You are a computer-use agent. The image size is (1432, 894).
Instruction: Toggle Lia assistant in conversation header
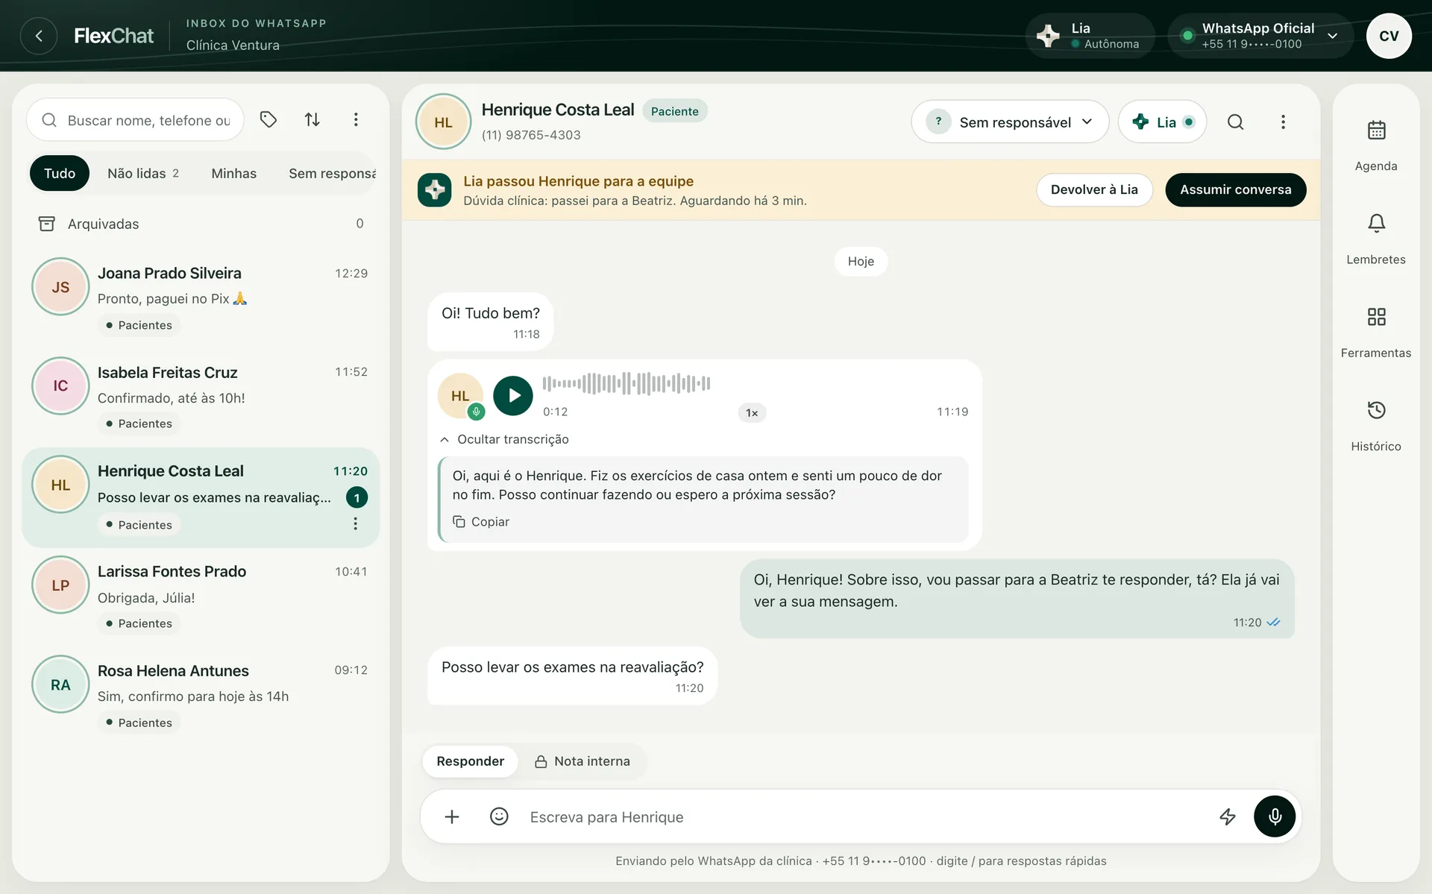coord(1162,122)
